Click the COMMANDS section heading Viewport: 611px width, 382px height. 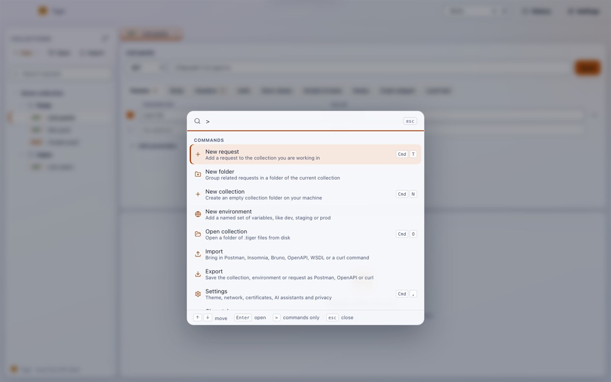coord(209,140)
